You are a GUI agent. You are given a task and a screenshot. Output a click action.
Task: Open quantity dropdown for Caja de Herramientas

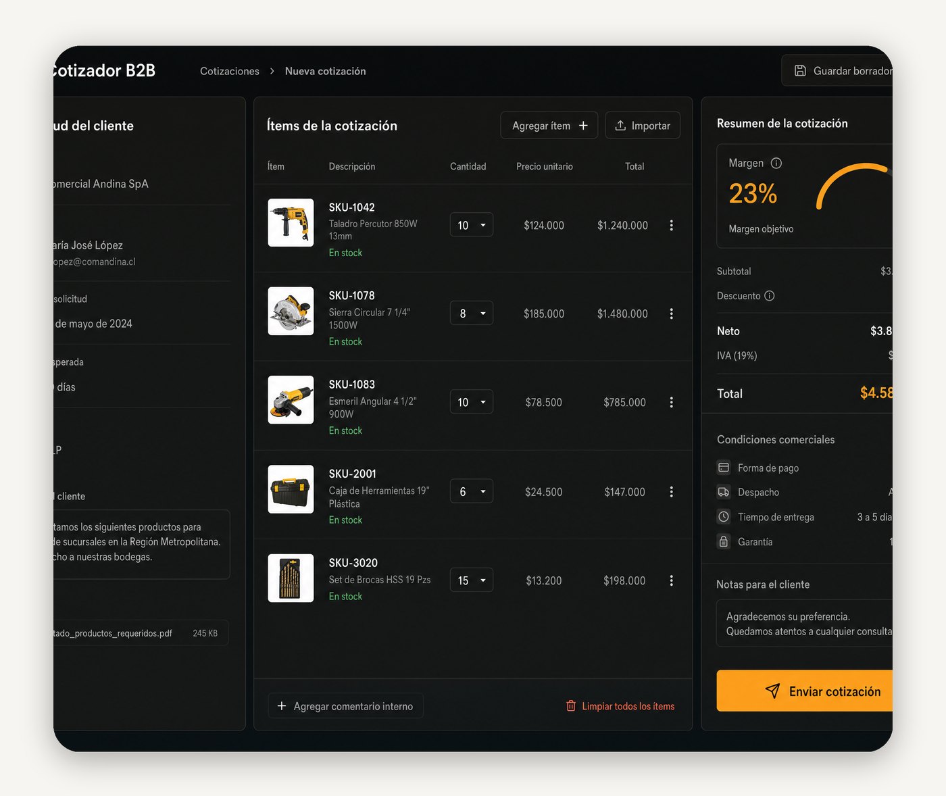[x=472, y=491]
